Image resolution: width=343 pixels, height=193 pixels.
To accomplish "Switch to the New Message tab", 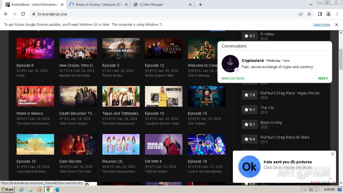I will tap(163, 5).
